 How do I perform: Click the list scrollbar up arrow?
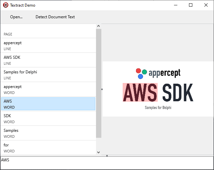point(99,26)
